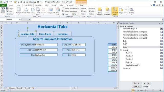
Task: Open the Print Area menu
Action: point(38,11)
